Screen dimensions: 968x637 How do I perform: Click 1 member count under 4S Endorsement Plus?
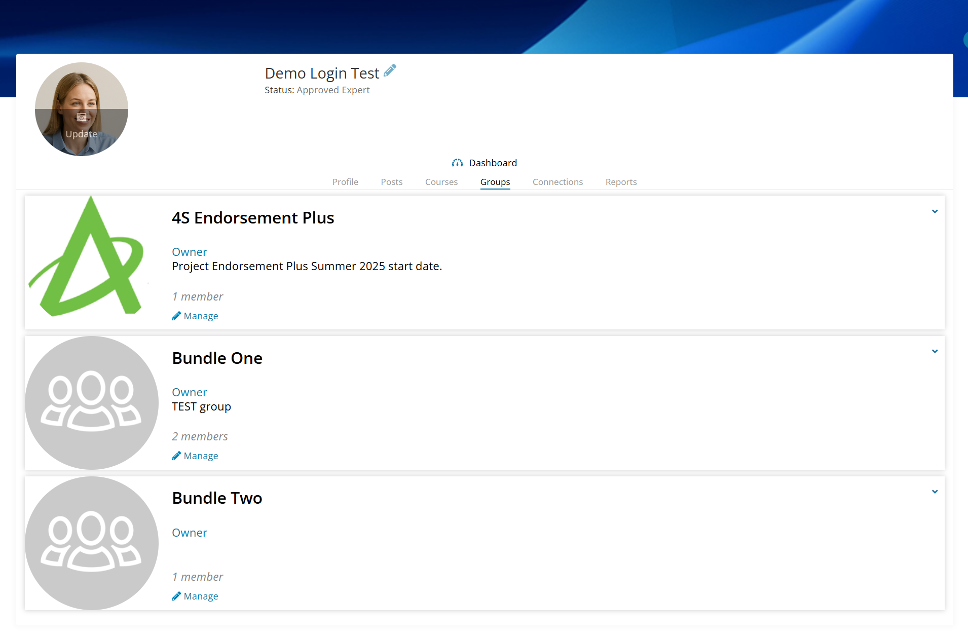(197, 296)
